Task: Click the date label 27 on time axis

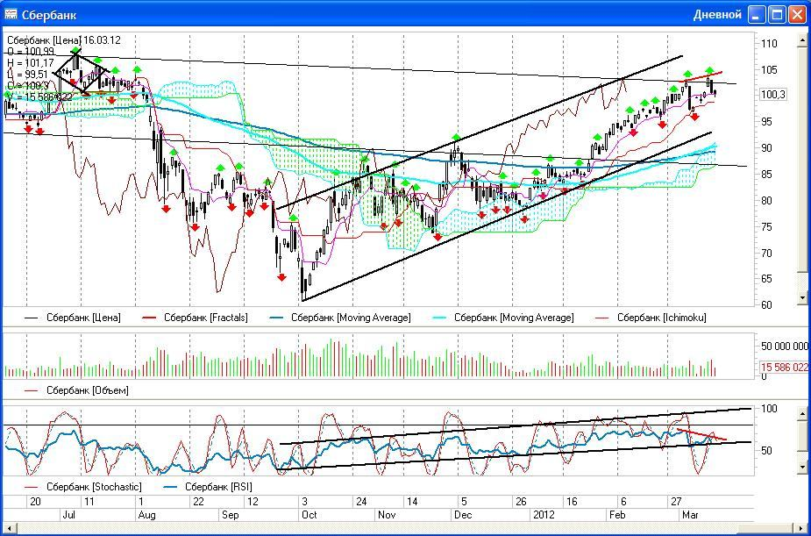Action: (675, 502)
